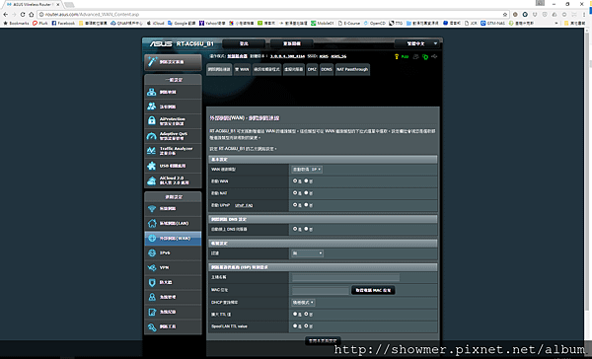Open the language selector dropdown in header
The width and height of the screenshot is (592, 359).
[x=416, y=43]
